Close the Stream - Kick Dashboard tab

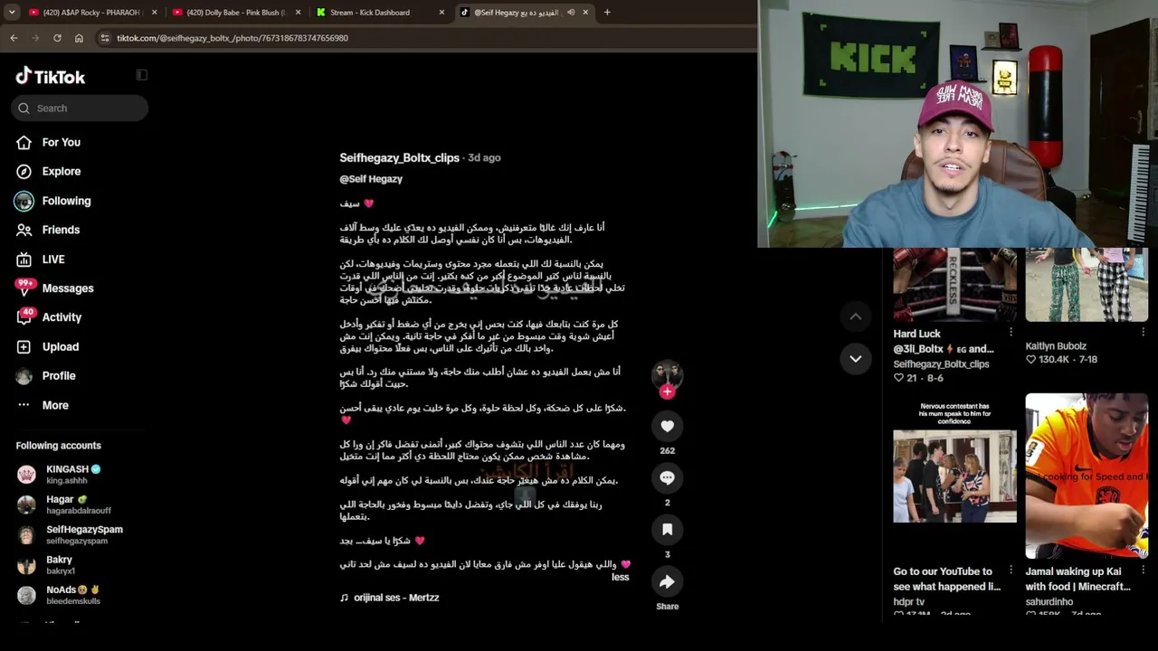click(441, 13)
